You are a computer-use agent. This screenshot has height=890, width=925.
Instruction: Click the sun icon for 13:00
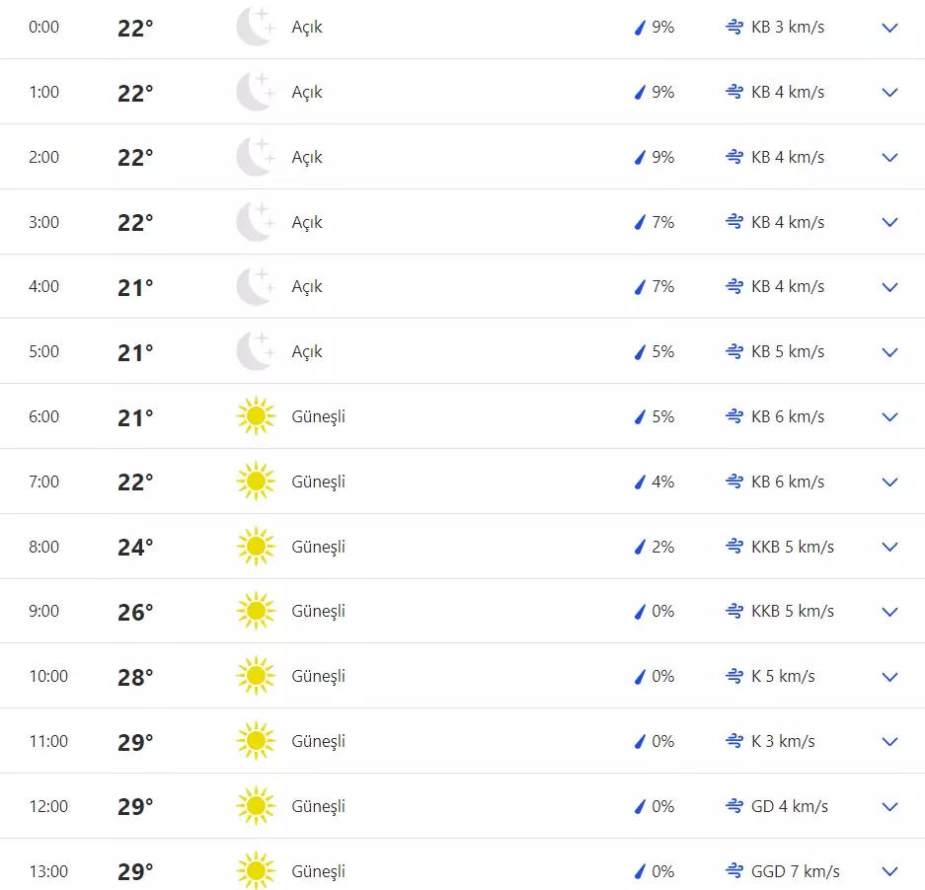[256, 871]
